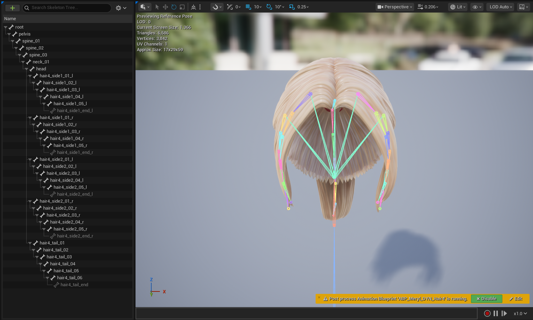The height and width of the screenshot is (320, 533).
Task: Pick the select mode arrow tool
Action: pos(157,7)
